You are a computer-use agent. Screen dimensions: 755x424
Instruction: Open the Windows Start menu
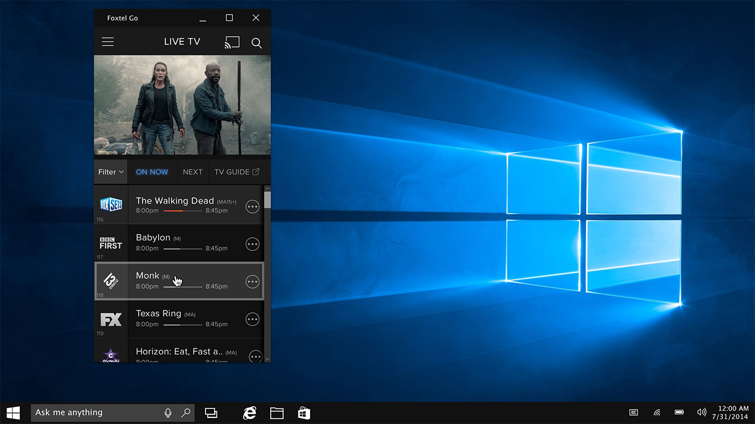point(13,412)
